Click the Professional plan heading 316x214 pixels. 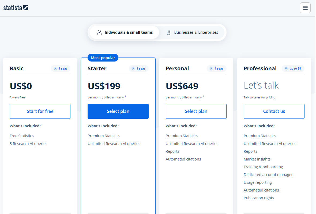click(x=260, y=68)
